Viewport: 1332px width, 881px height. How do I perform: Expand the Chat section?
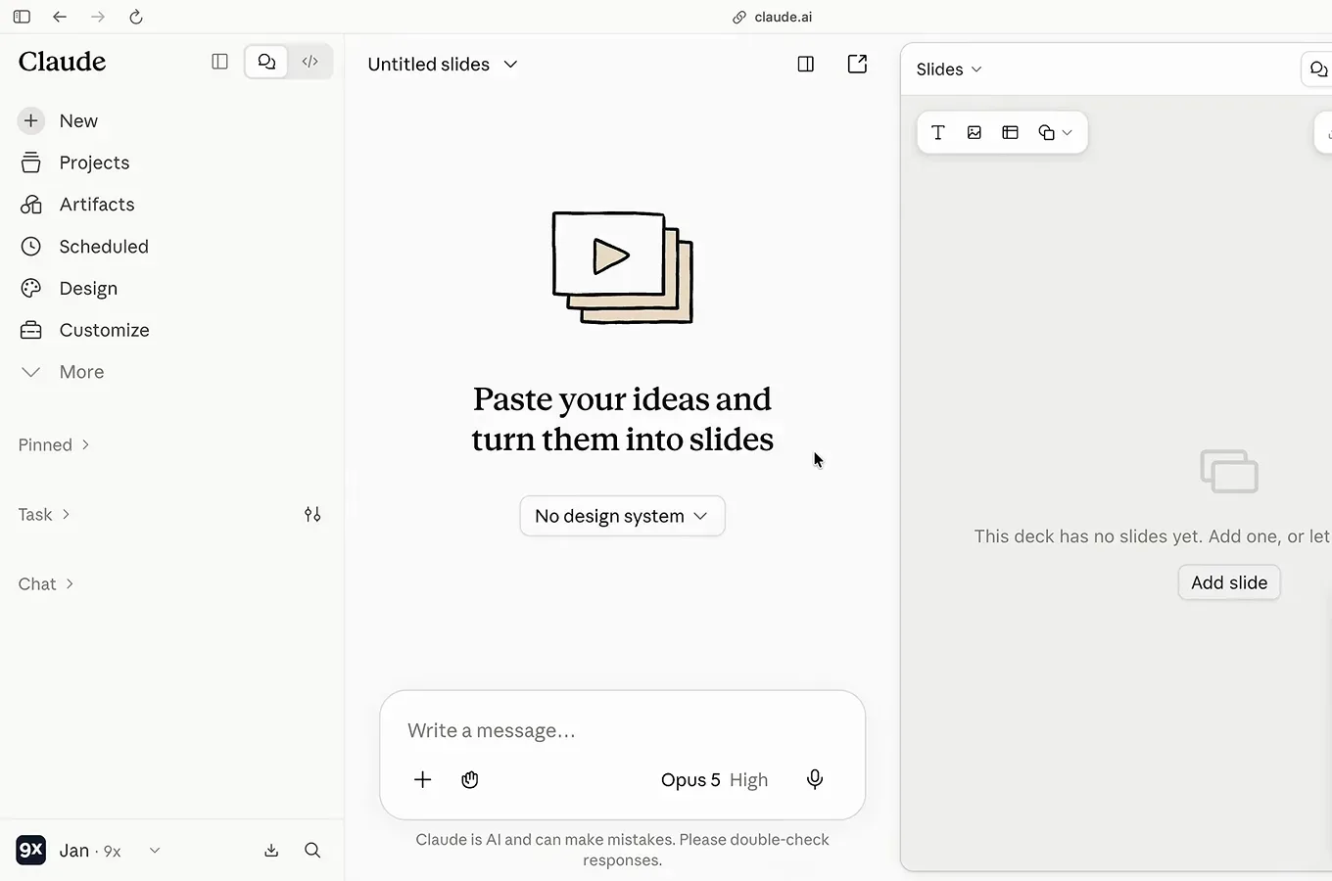[46, 583]
